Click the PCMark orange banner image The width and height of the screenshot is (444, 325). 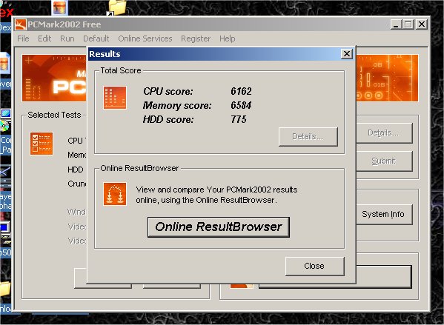click(54, 78)
